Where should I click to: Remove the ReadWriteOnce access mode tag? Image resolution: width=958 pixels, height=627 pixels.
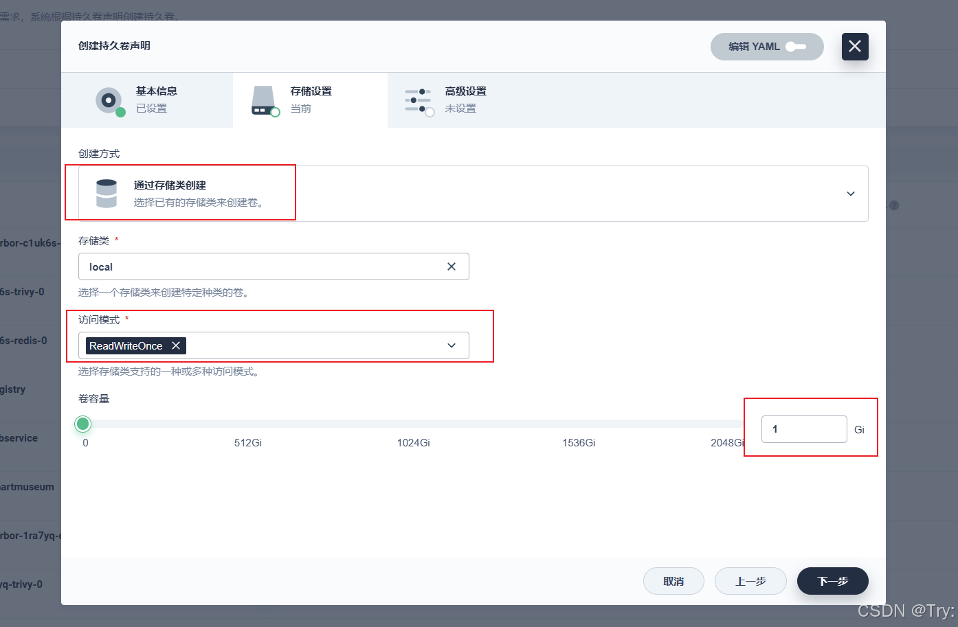(176, 345)
